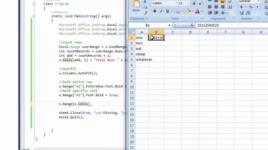The width and height of the screenshot is (268, 150).
Task: Open the Borders dropdown arrow
Action: pyautogui.click(x=183, y=11)
